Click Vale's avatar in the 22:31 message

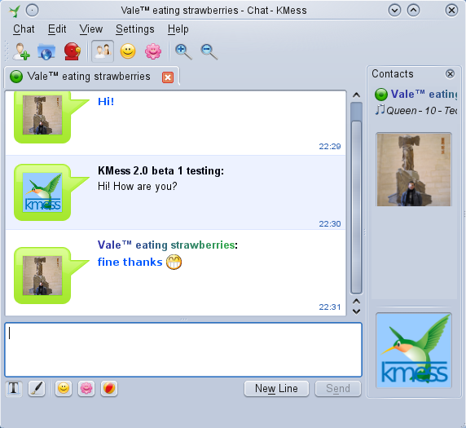pos(42,276)
